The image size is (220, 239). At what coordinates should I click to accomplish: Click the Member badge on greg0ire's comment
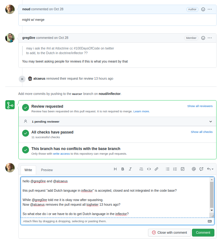(191, 38)
